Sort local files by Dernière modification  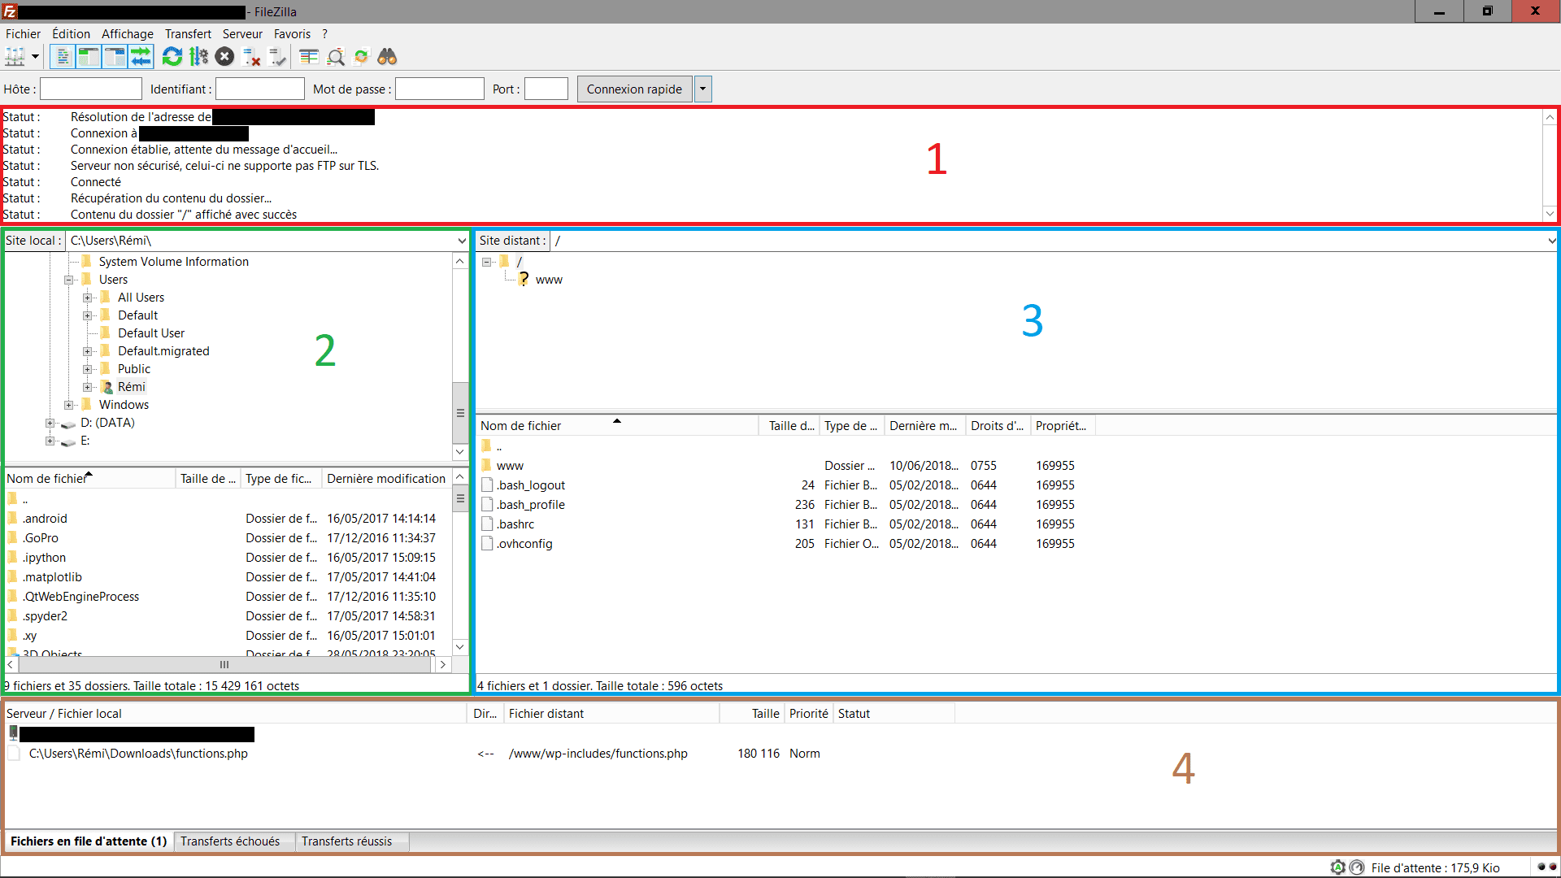(x=386, y=479)
